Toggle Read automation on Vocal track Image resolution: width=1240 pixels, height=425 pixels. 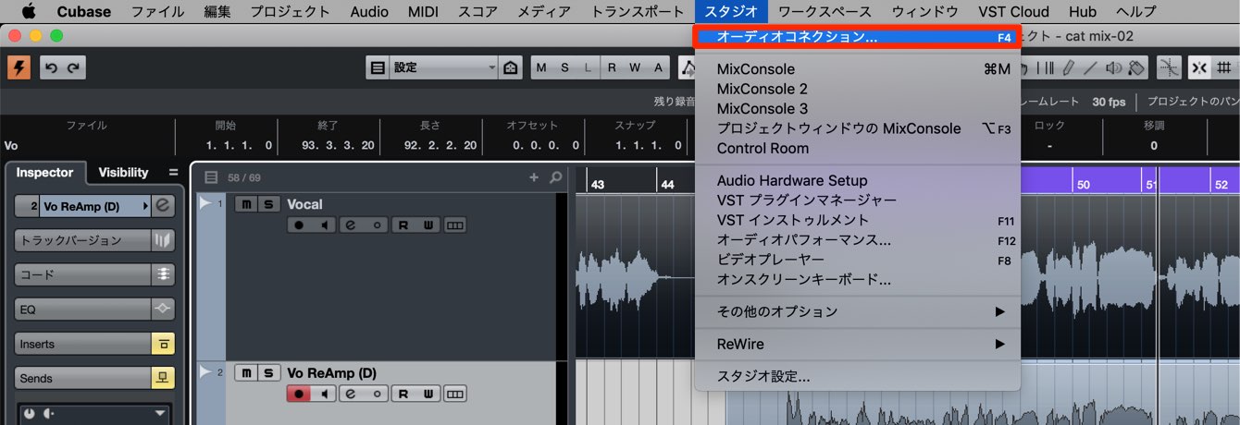pyautogui.click(x=403, y=225)
